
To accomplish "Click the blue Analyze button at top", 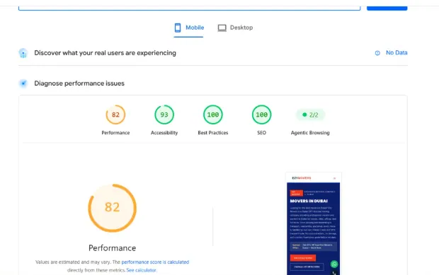I will (x=387, y=8).
